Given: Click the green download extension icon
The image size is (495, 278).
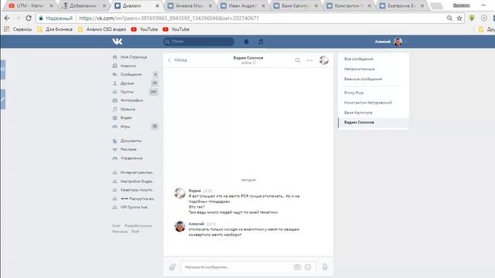Looking at the screenshot, I should pyautogui.click(x=472, y=19).
